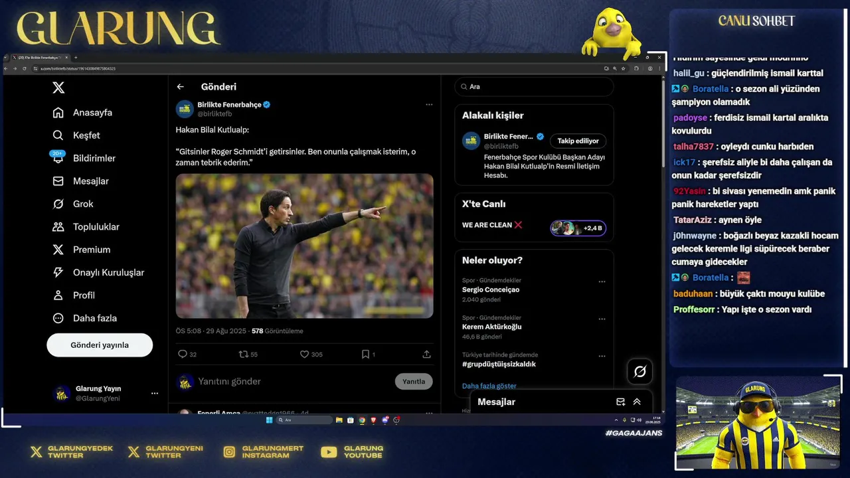Open Anasayfa (Home) in the sidebar
Viewport: 850px width, 478px height.
pos(82,112)
